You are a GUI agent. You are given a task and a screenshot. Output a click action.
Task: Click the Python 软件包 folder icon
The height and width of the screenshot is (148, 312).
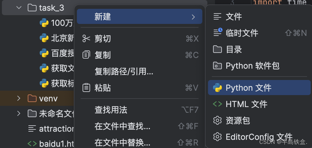(x=217, y=65)
